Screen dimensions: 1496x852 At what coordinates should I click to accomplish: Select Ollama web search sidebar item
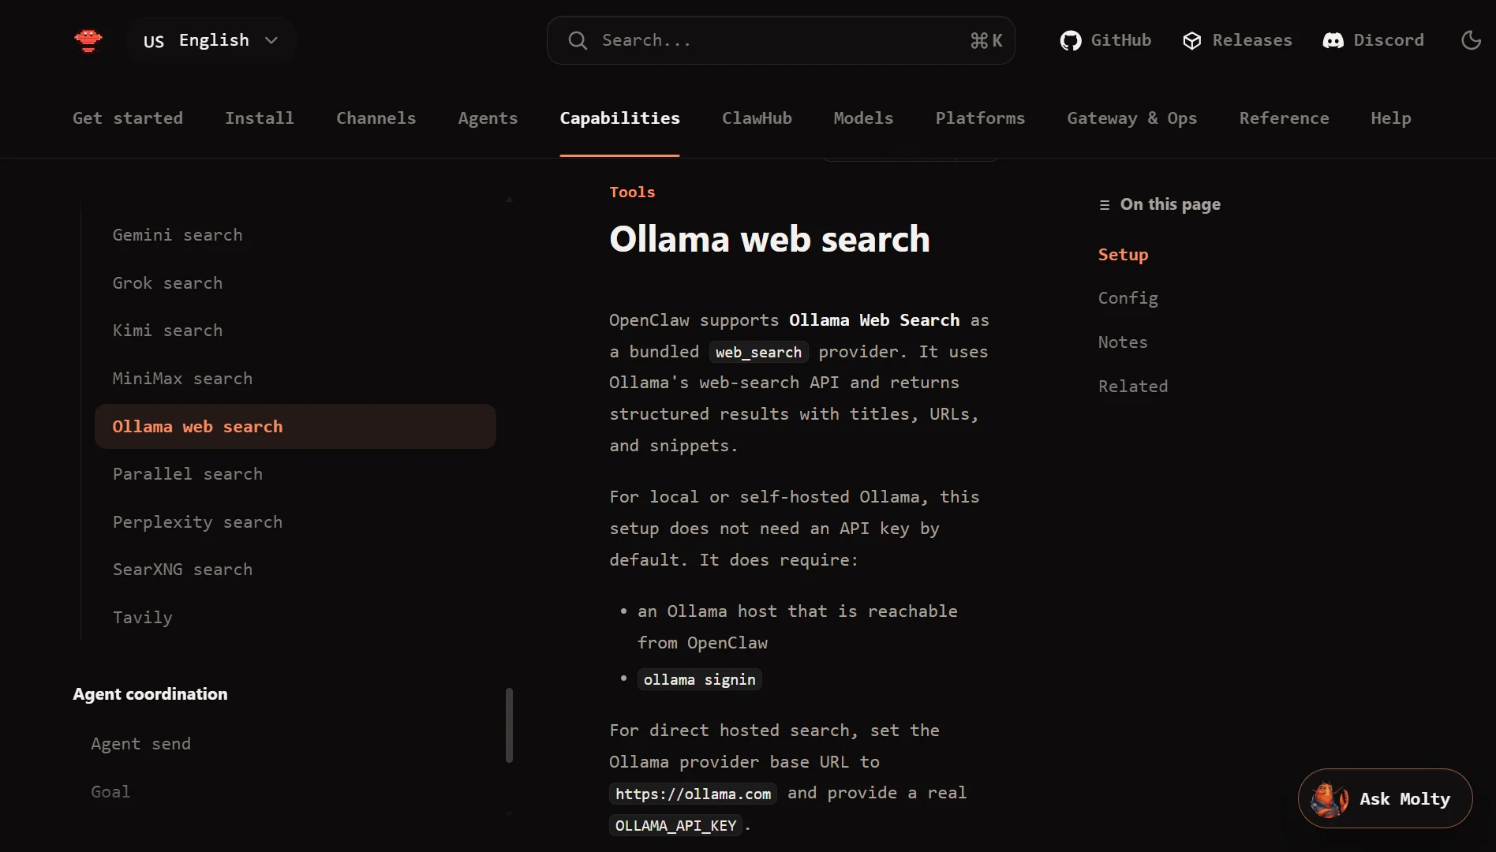pyautogui.click(x=295, y=427)
